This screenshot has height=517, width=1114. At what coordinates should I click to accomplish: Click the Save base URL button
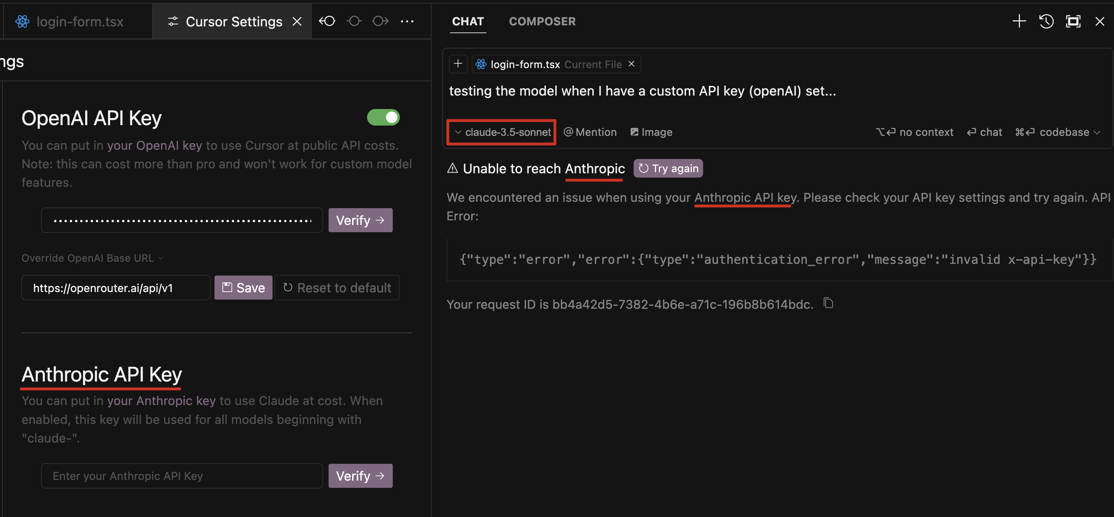tap(243, 288)
